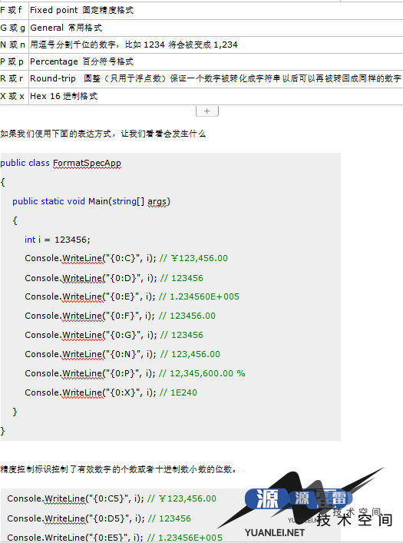Click the sentence starting '精度控制标识控制了'
This screenshot has height=543, width=403.
[118, 470]
